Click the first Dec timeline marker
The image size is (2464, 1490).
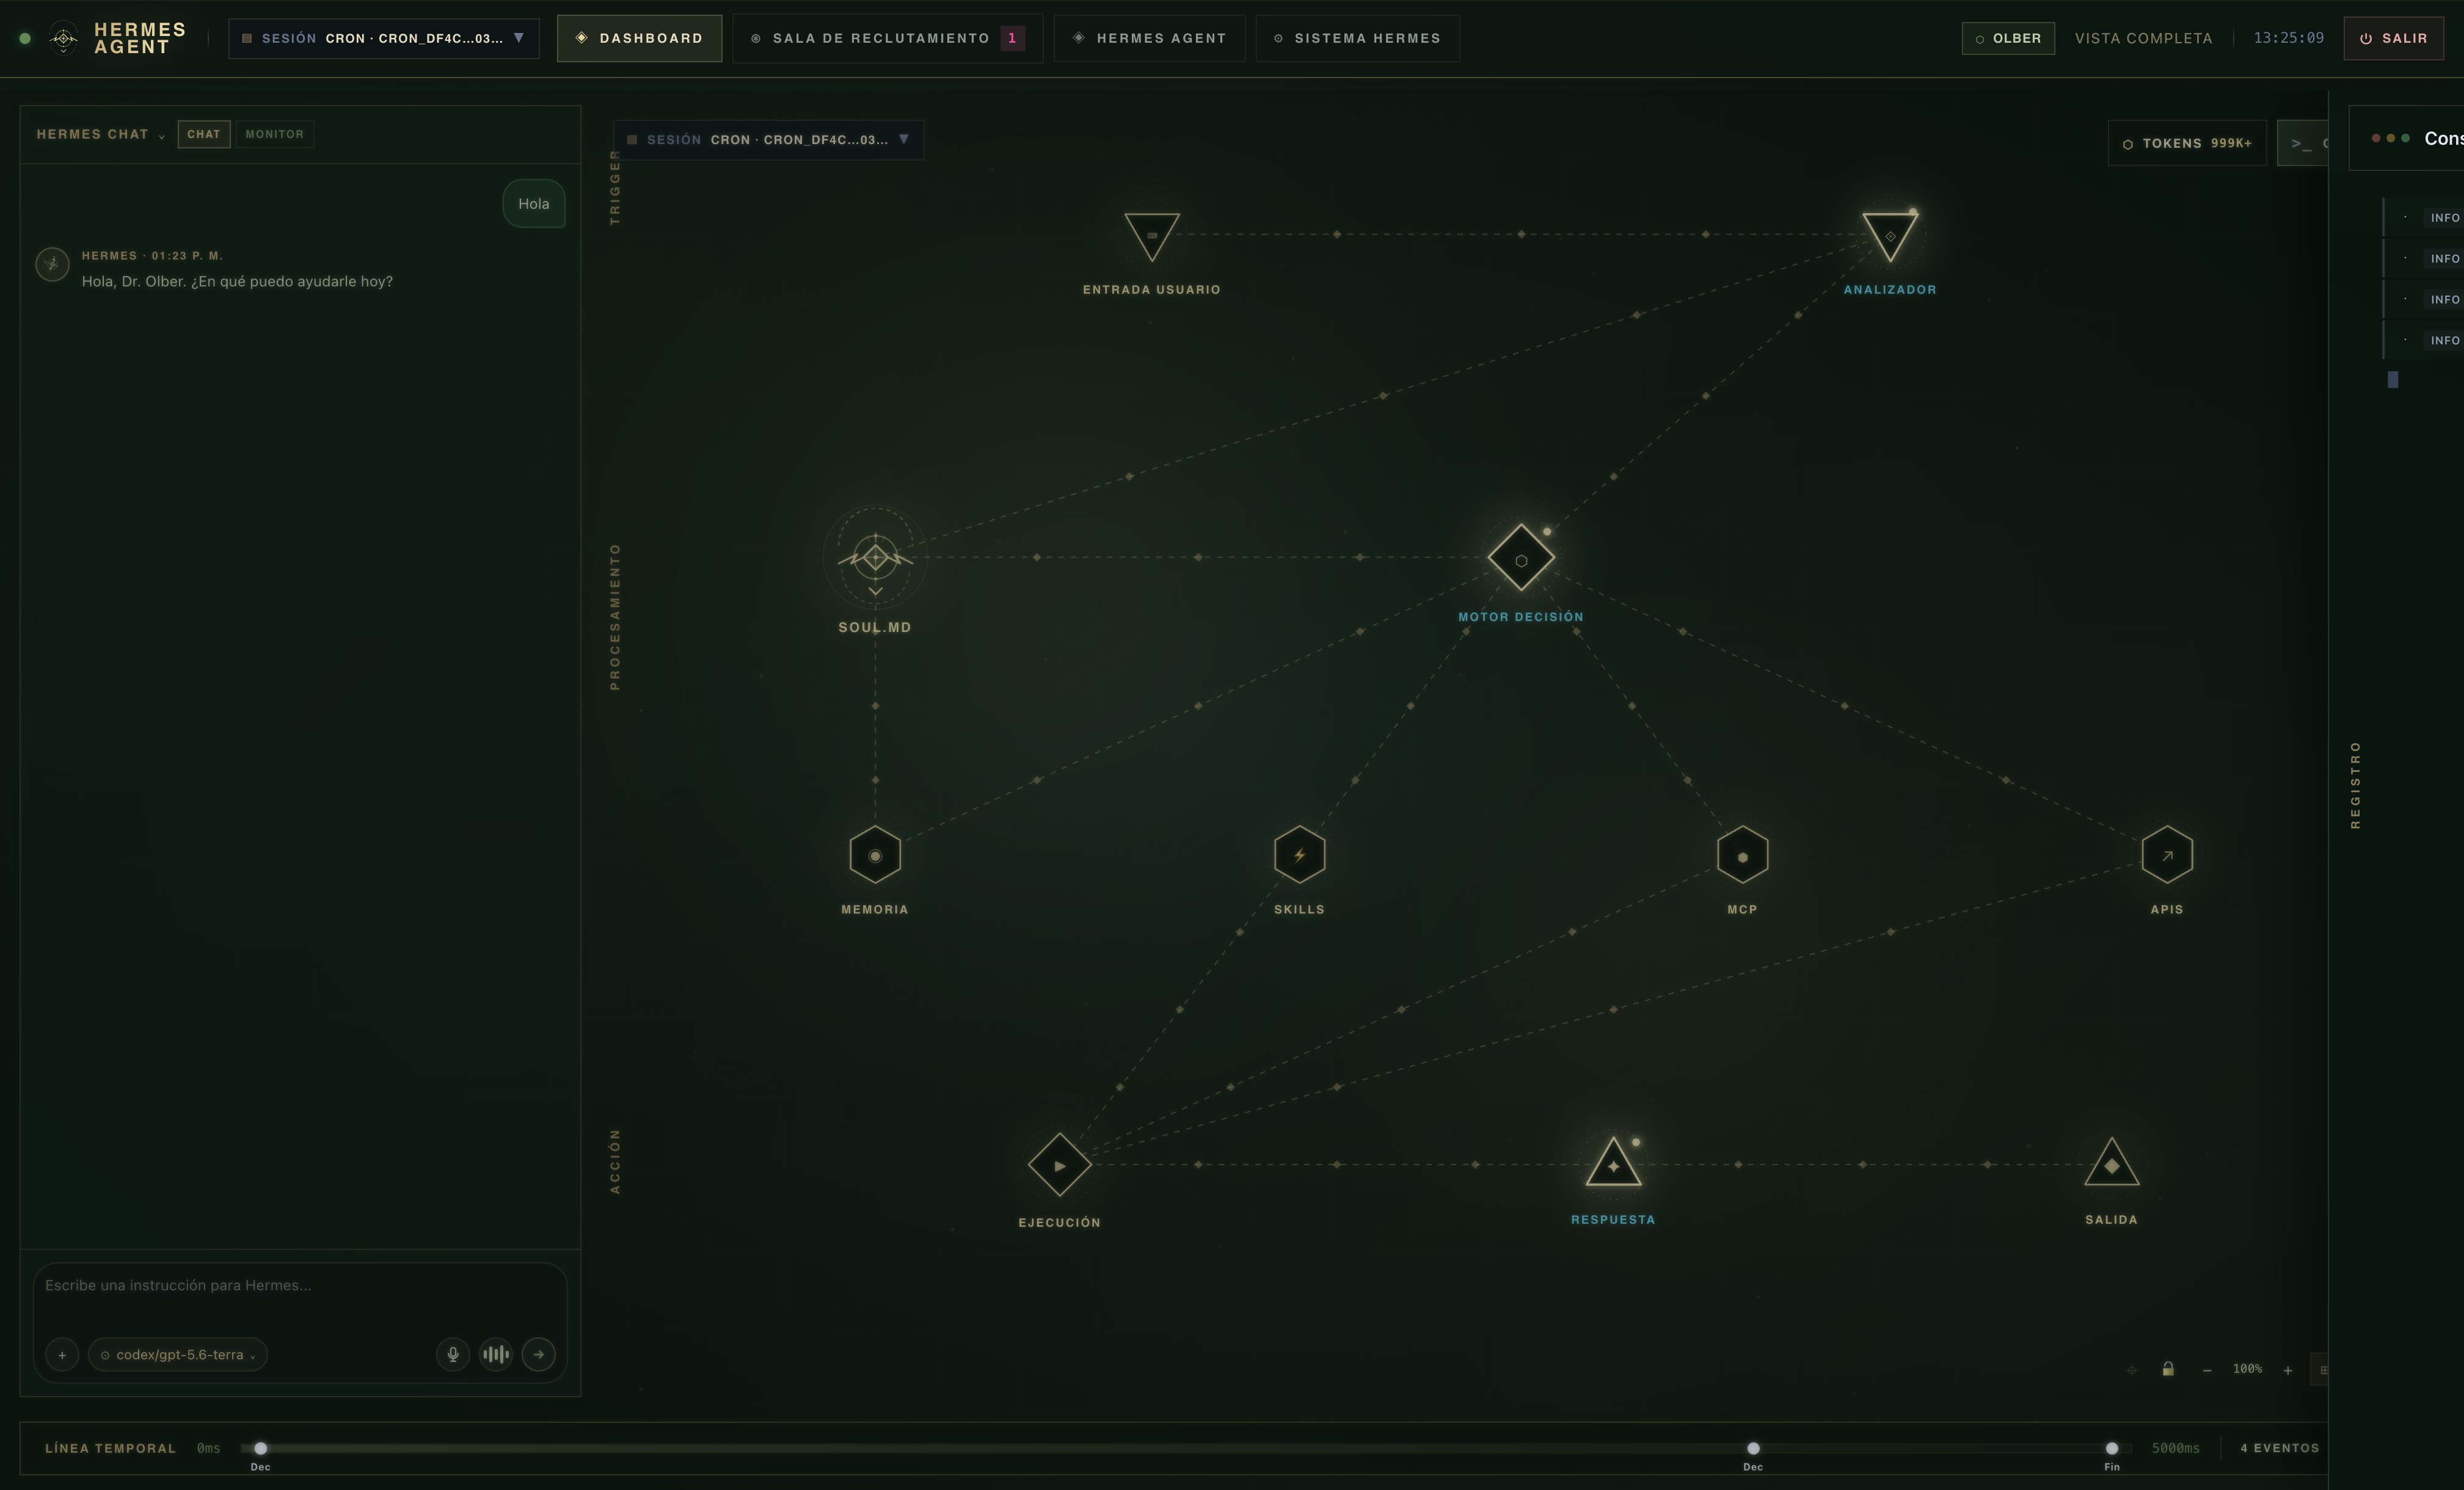click(x=260, y=1448)
